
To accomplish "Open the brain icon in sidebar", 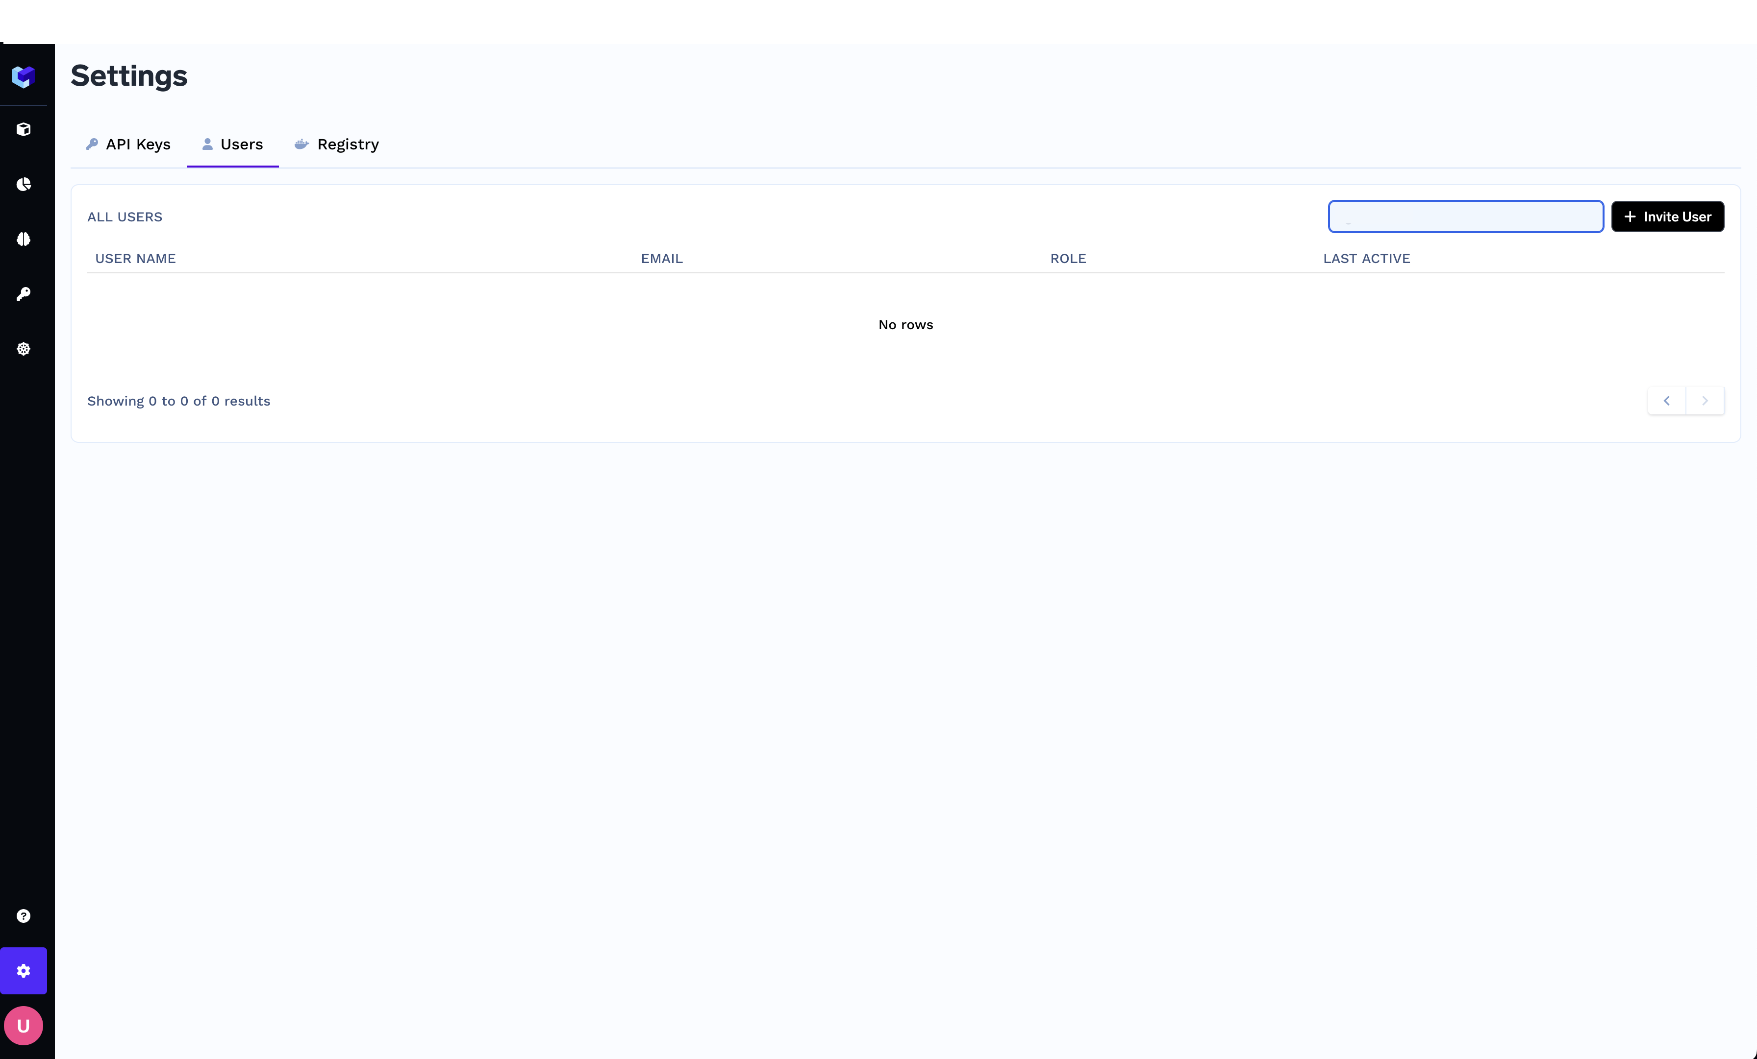I will [x=24, y=240].
